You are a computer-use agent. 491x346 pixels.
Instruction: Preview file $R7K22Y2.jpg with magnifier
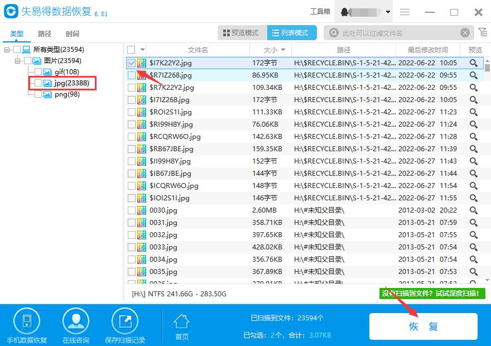[x=474, y=88]
